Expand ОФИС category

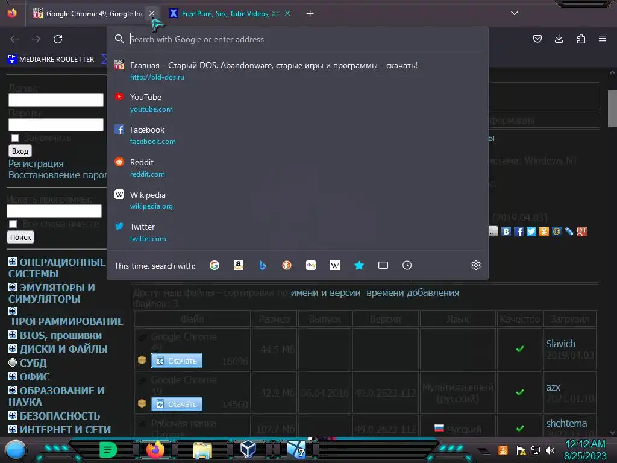coord(13,376)
